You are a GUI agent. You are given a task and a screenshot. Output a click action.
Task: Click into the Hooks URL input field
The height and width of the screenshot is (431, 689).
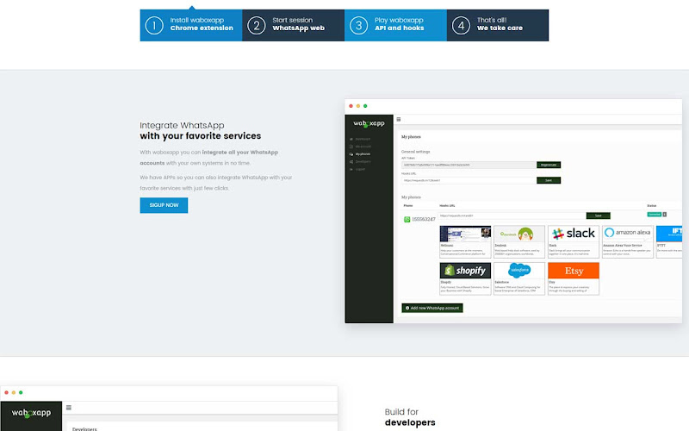click(x=469, y=180)
